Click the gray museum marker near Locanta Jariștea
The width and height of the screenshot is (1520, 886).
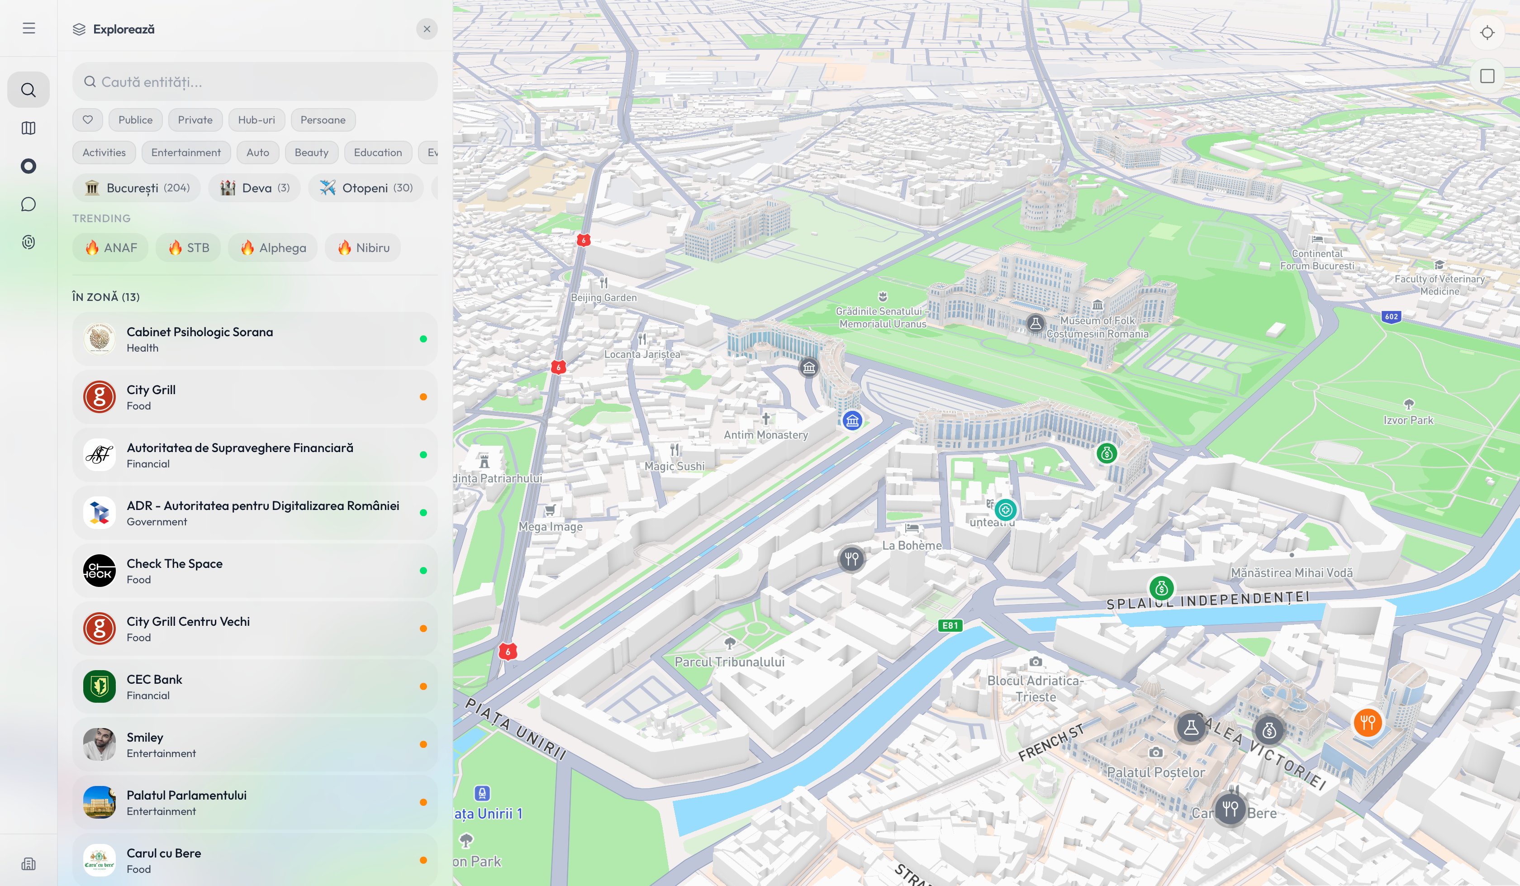809,367
